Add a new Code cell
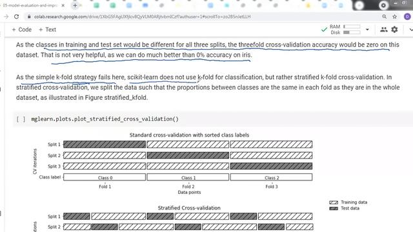 (21, 30)
